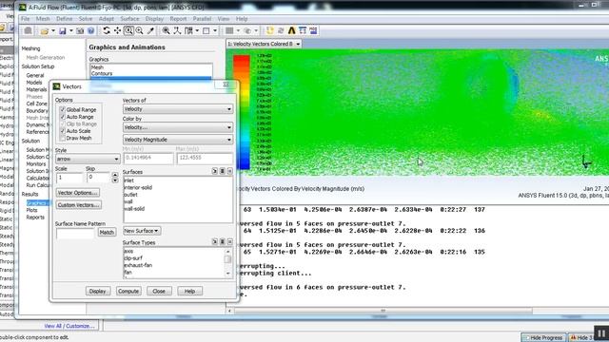
Task: Click the Surface Types list scrollbar
Action: click(x=228, y=262)
